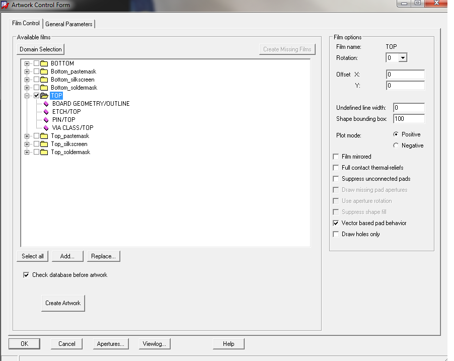
Task: Open the Rotation dropdown
Action: tap(402, 58)
